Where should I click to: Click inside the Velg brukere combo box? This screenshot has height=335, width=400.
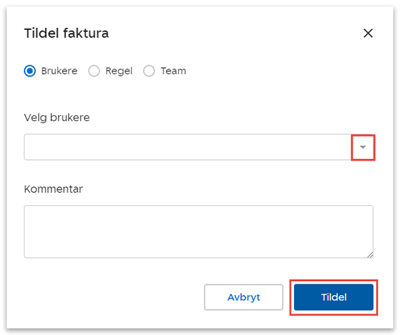187,147
